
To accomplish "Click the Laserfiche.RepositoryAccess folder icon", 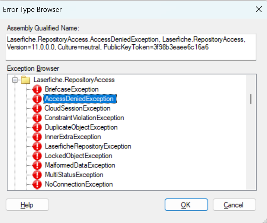I will point(26,80).
